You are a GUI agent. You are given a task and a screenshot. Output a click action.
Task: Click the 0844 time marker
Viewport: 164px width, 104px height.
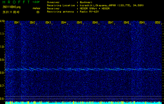tap(64, 23)
